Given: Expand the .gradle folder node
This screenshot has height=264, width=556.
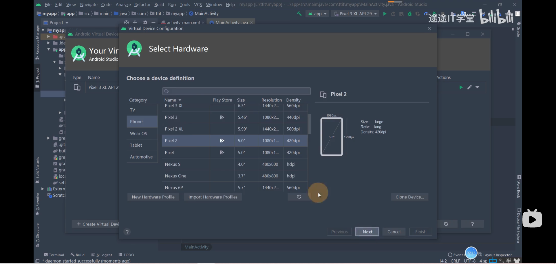Looking at the screenshot, I should coord(48,37).
